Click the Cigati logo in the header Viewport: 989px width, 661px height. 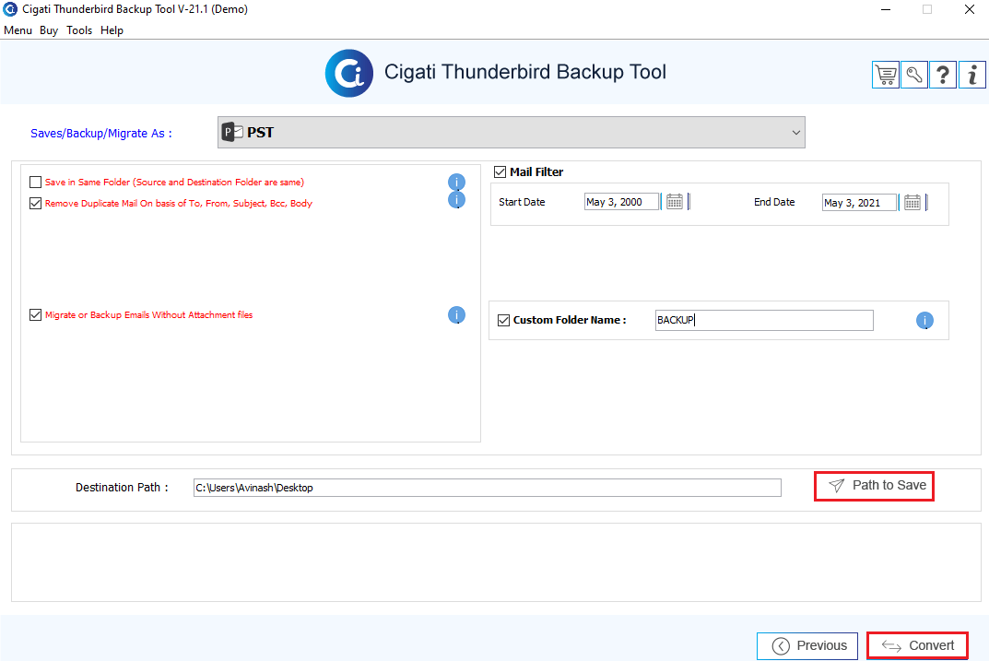pos(348,73)
